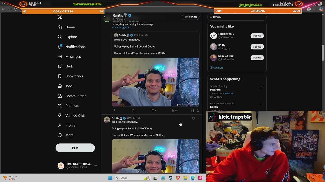This screenshot has height=182, width=325.
Task: Like the first post showing 6 likes
Action: tap(154, 110)
